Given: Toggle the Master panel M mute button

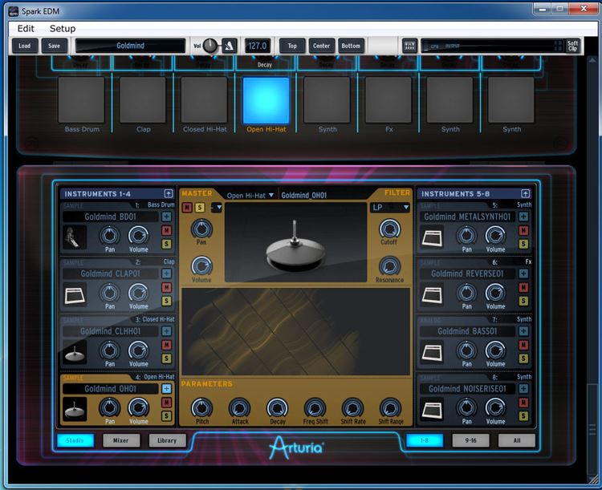Looking at the screenshot, I should (x=187, y=208).
